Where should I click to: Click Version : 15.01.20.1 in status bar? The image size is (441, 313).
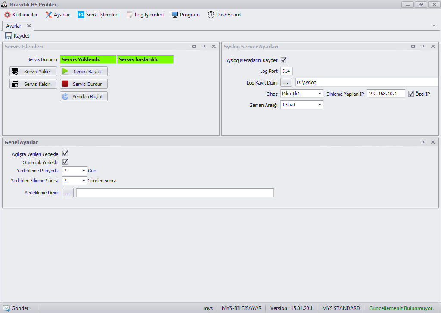(292, 308)
